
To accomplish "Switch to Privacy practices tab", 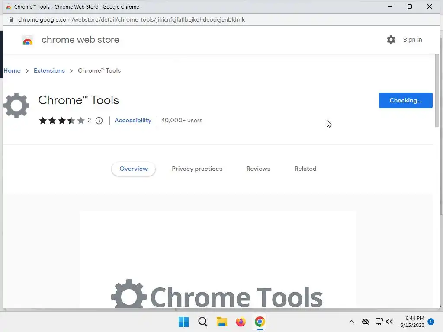I will click(197, 169).
